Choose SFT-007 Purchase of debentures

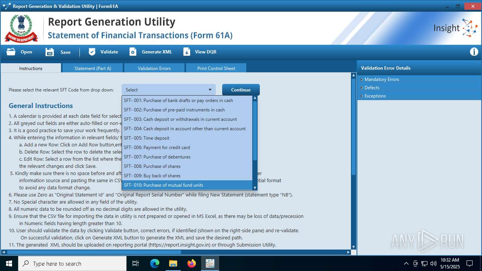[x=187, y=157]
